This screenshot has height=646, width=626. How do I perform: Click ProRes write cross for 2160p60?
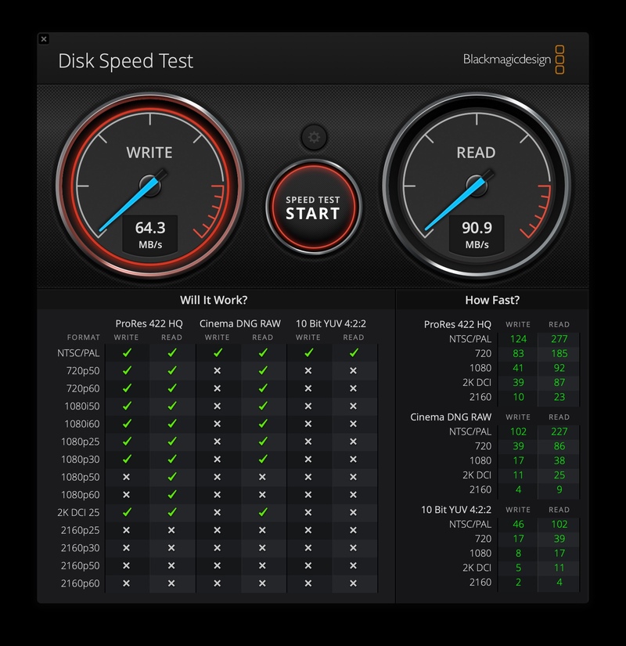click(127, 583)
